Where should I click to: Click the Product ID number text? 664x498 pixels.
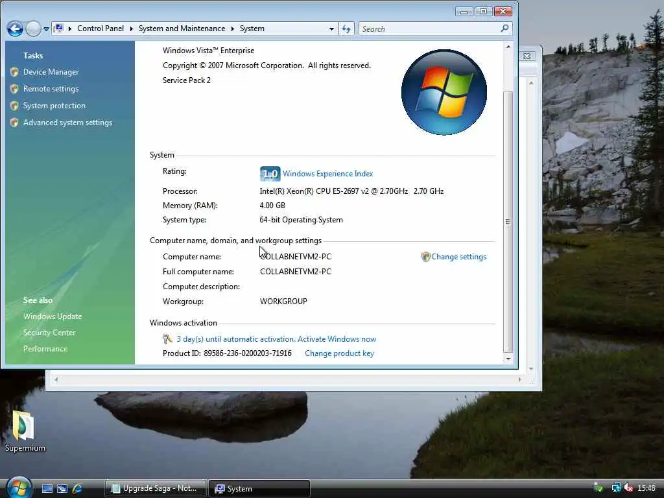[x=247, y=353]
